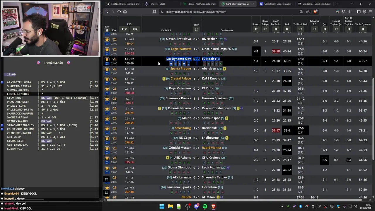The width and height of the screenshot is (375, 211).
Task: Open Discord from the taskbar
Action: click(196, 206)
